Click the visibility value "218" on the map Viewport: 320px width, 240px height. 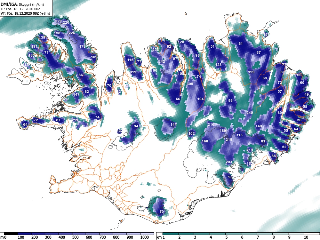click(229, 140)
